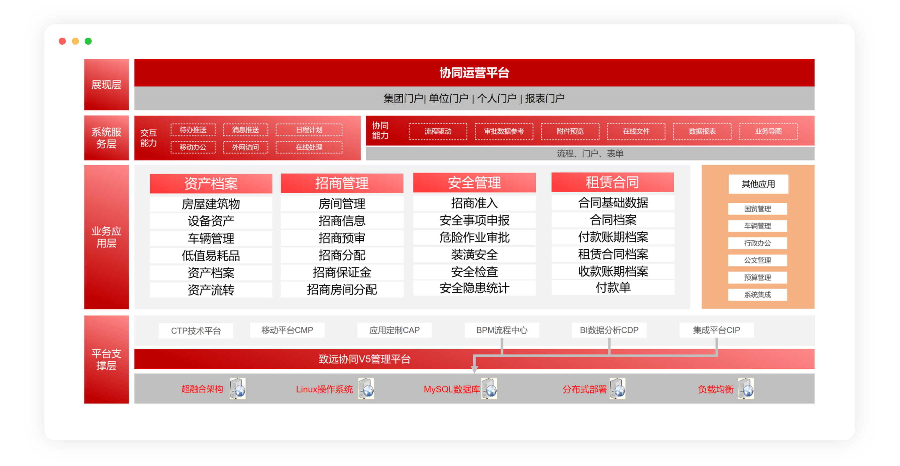Select 低值易耗品 item
This screenshot has width=900, height=466.
211,256
